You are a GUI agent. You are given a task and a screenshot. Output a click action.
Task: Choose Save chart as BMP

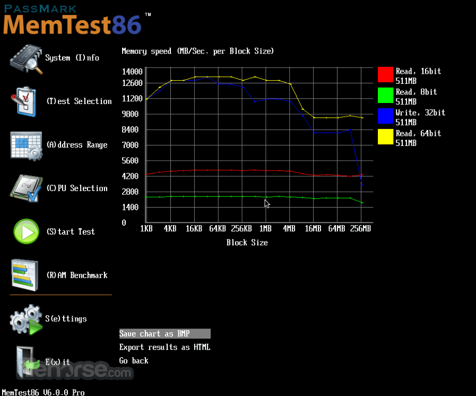(165, 334)
